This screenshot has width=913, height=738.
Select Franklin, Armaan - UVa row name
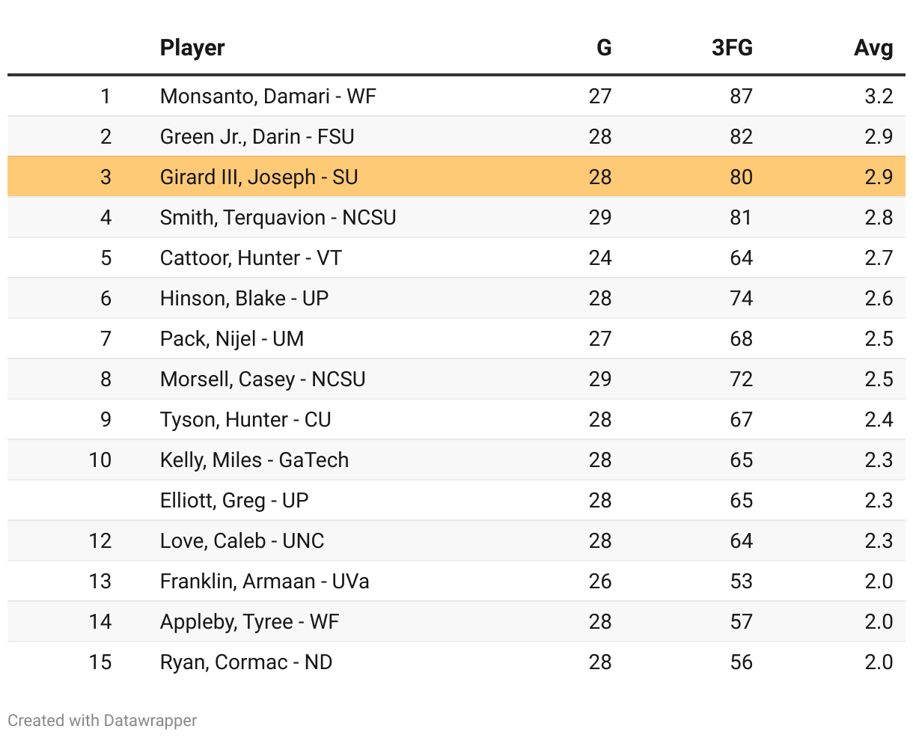[x=264, y=582]
